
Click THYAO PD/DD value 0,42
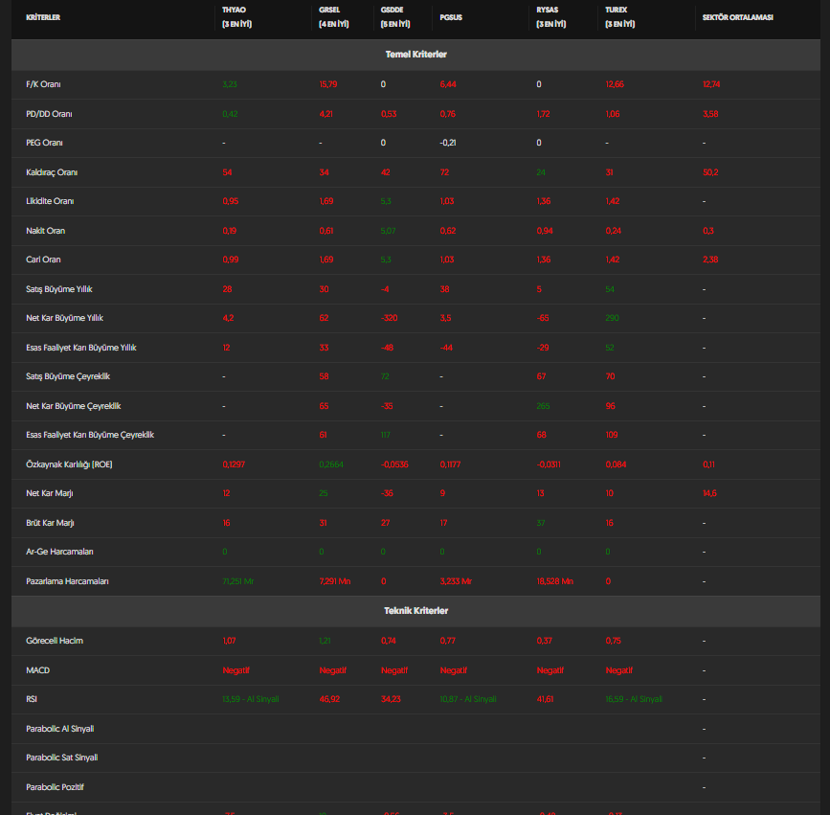tap(231, 114)
